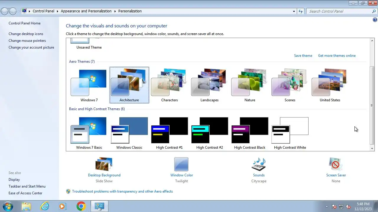Open Window Color swatch icon
Image resolution: width=378 pixels, height=212 pixels.
point(181,164)
